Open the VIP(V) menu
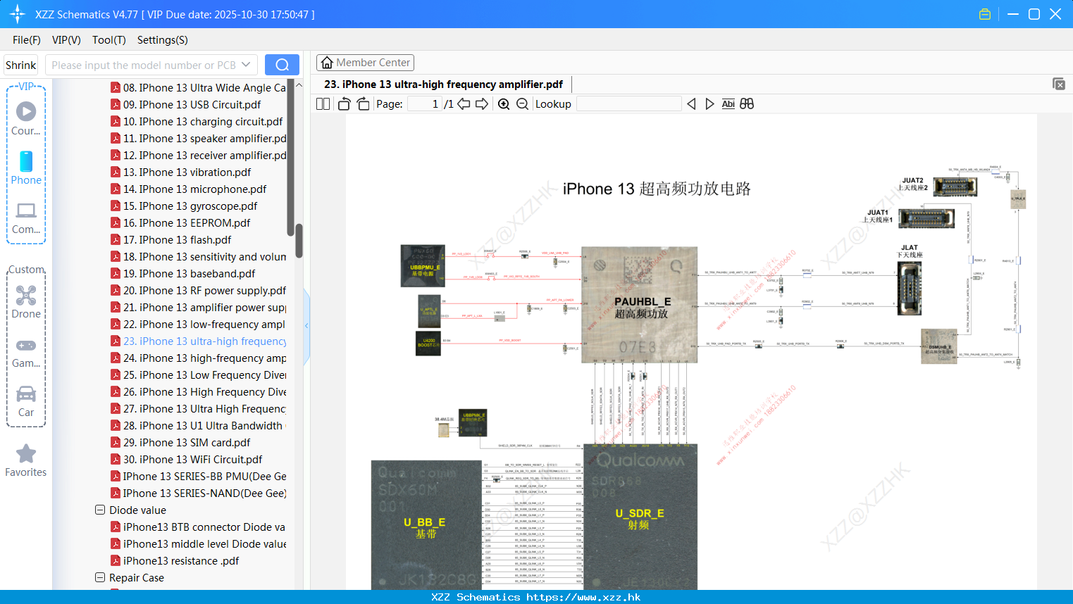1073x604 pixels. tap(66, 40)
